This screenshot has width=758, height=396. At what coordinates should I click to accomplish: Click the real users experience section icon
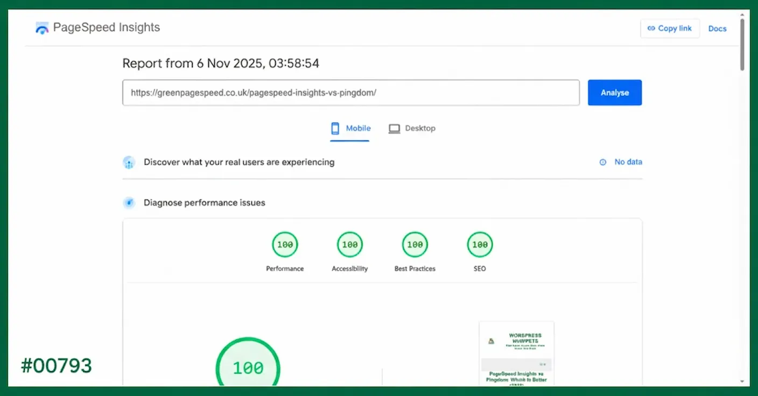[129, 162]
